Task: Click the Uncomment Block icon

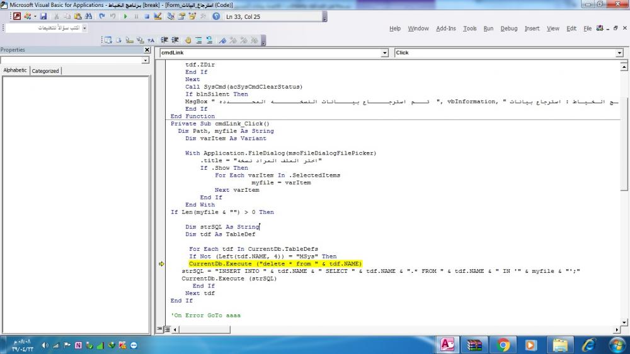Action: pos(209,40)
